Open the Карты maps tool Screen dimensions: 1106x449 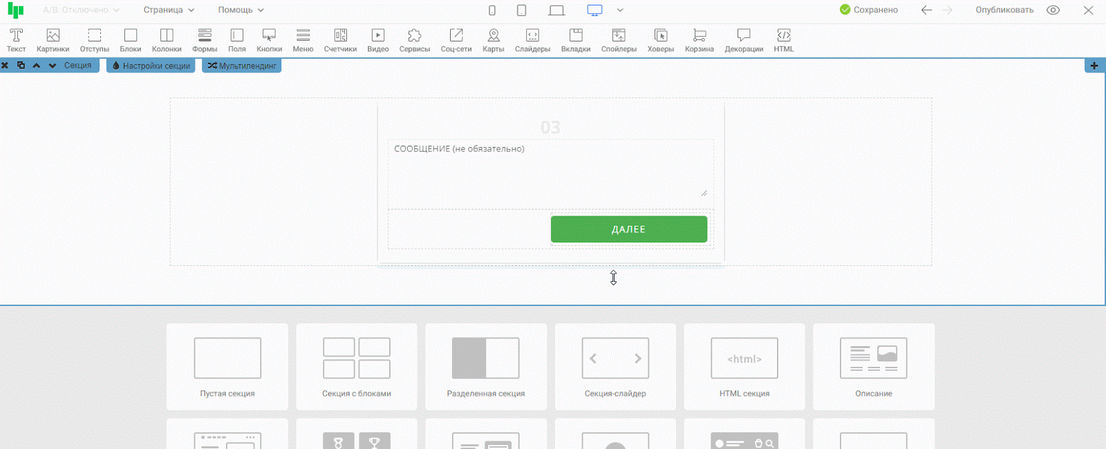(x=493, y=40)
